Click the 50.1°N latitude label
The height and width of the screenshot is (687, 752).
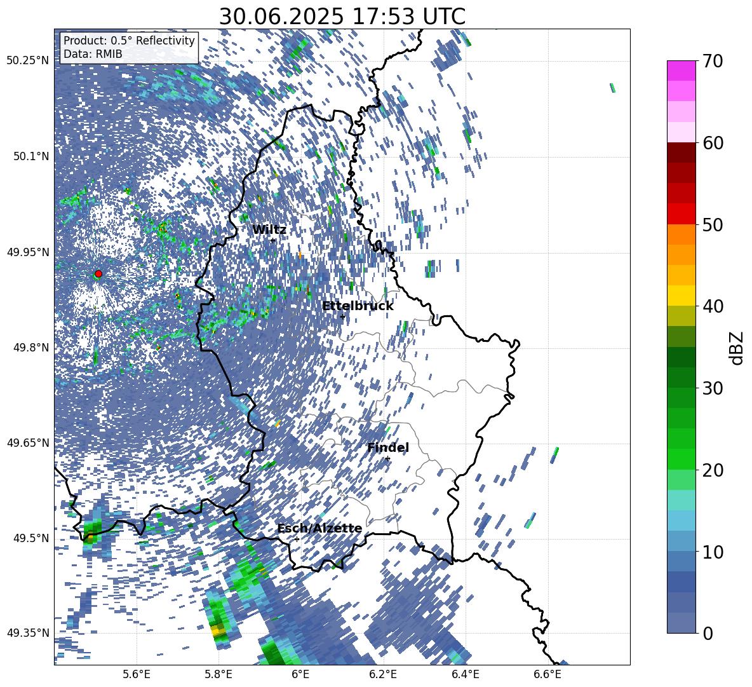[x=31, y=156]
